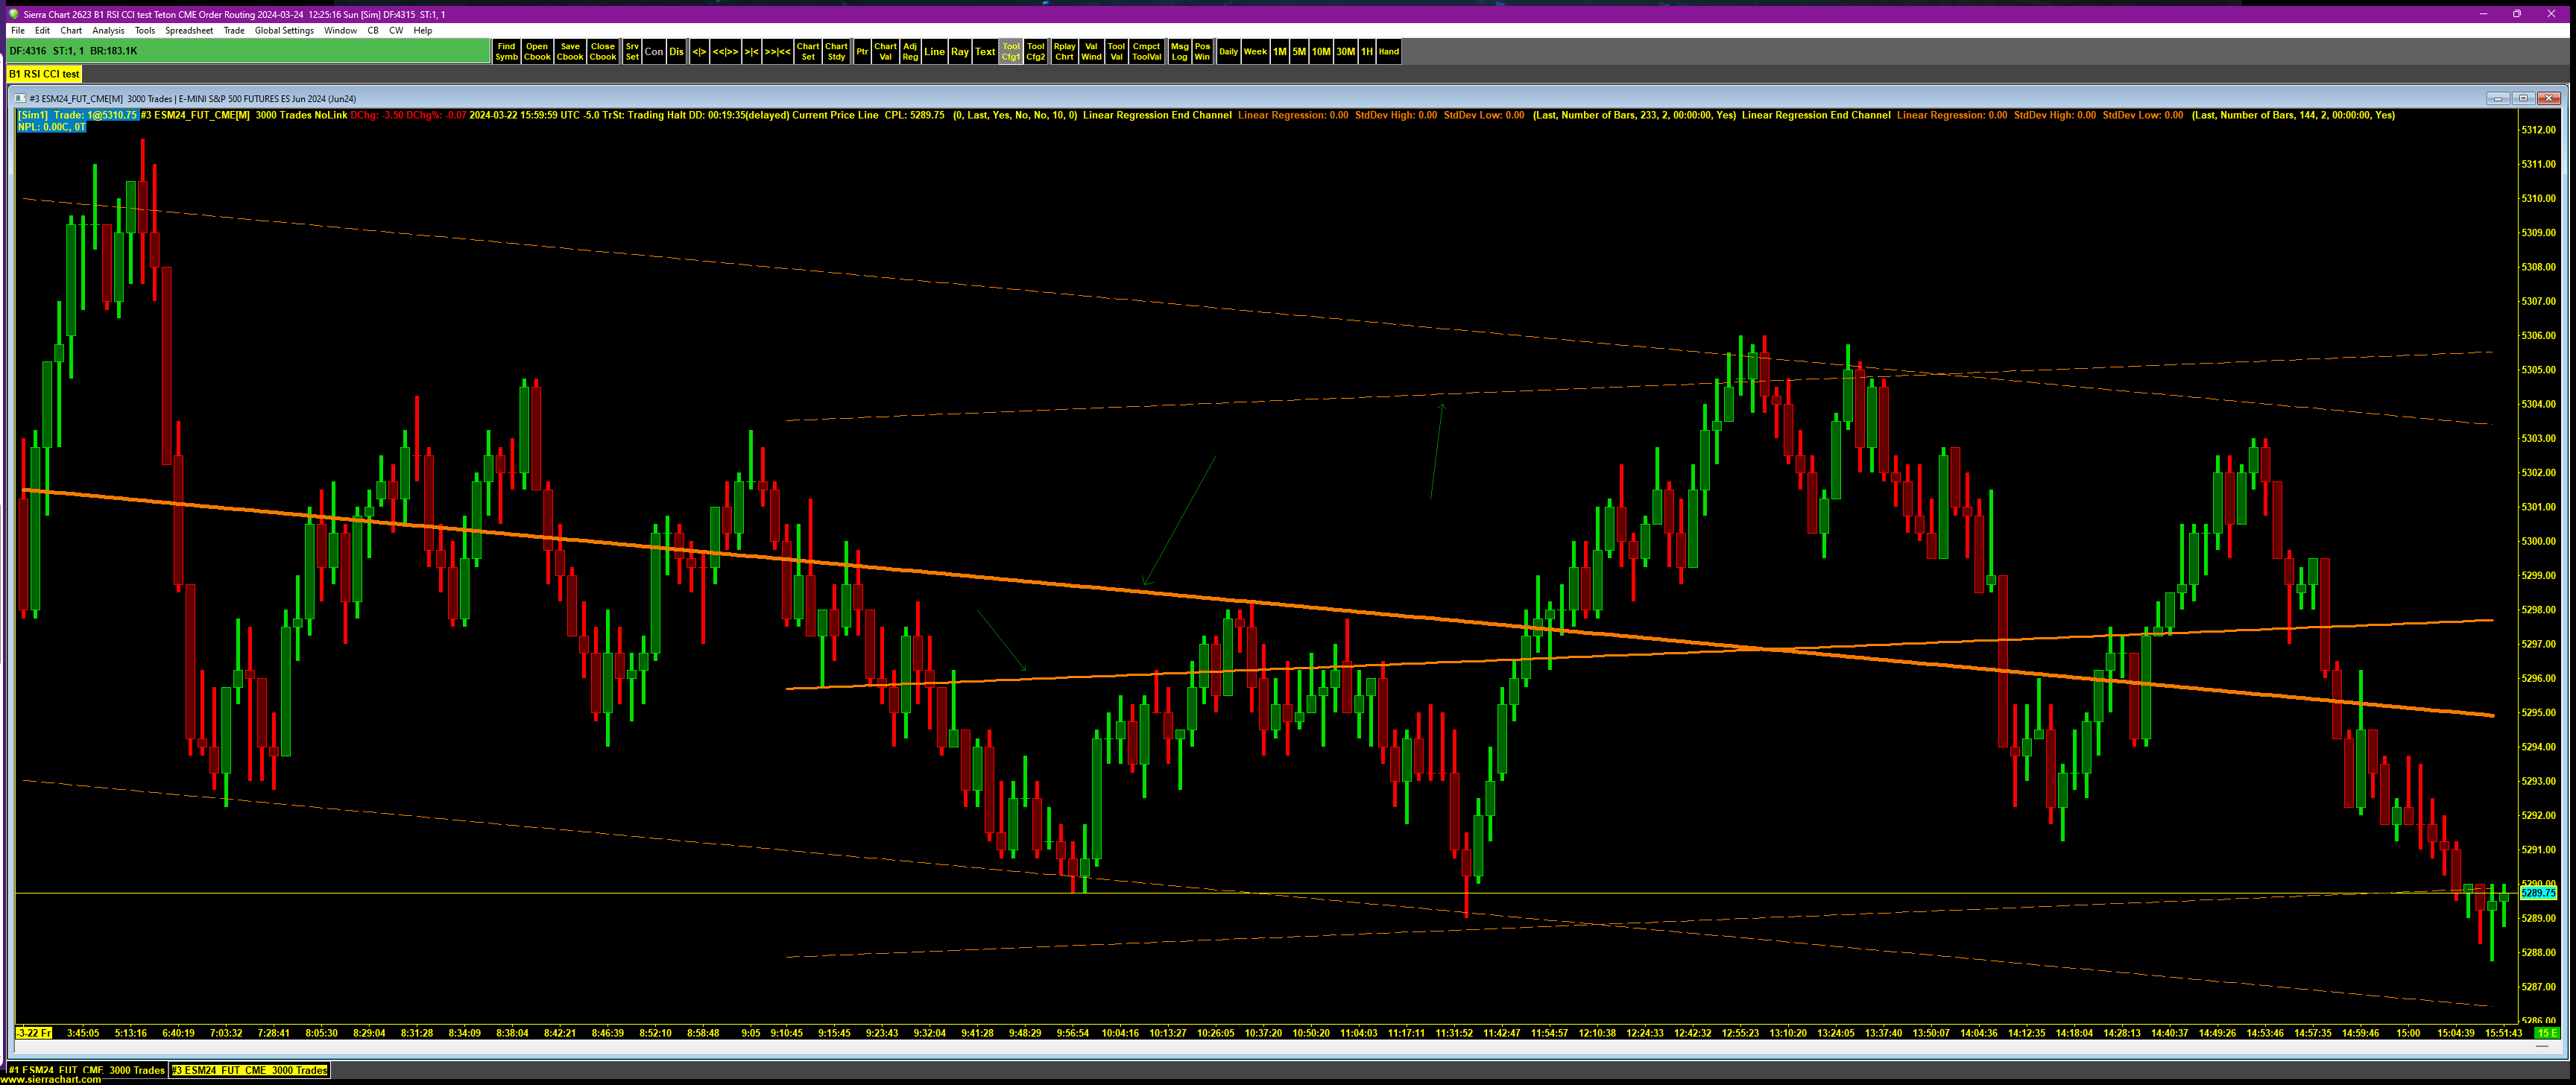Open the Analysis menu
This screenshot has height=1085, width=2576.
pyautogui.click(x=108, y=31)
